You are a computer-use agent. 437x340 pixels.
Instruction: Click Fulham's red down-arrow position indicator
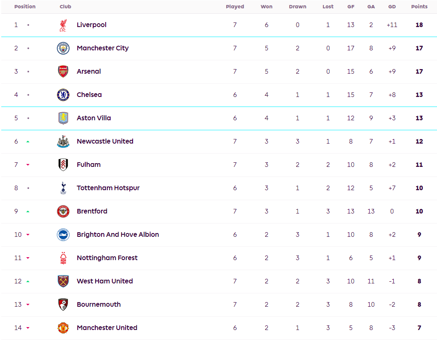pos(28,165)
